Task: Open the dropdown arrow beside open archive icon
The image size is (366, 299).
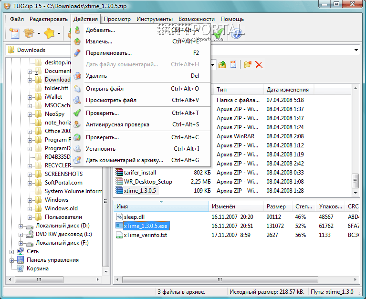Action: 39,33
